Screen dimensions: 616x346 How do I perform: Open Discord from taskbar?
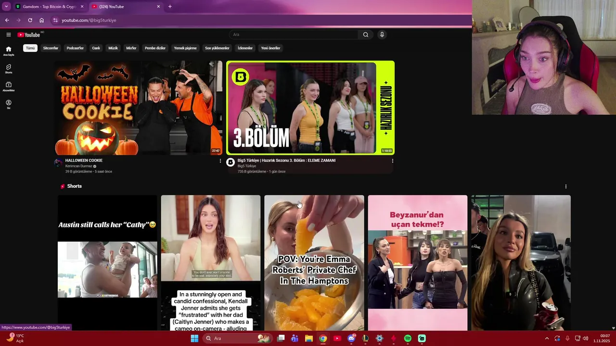click(351, 338)
